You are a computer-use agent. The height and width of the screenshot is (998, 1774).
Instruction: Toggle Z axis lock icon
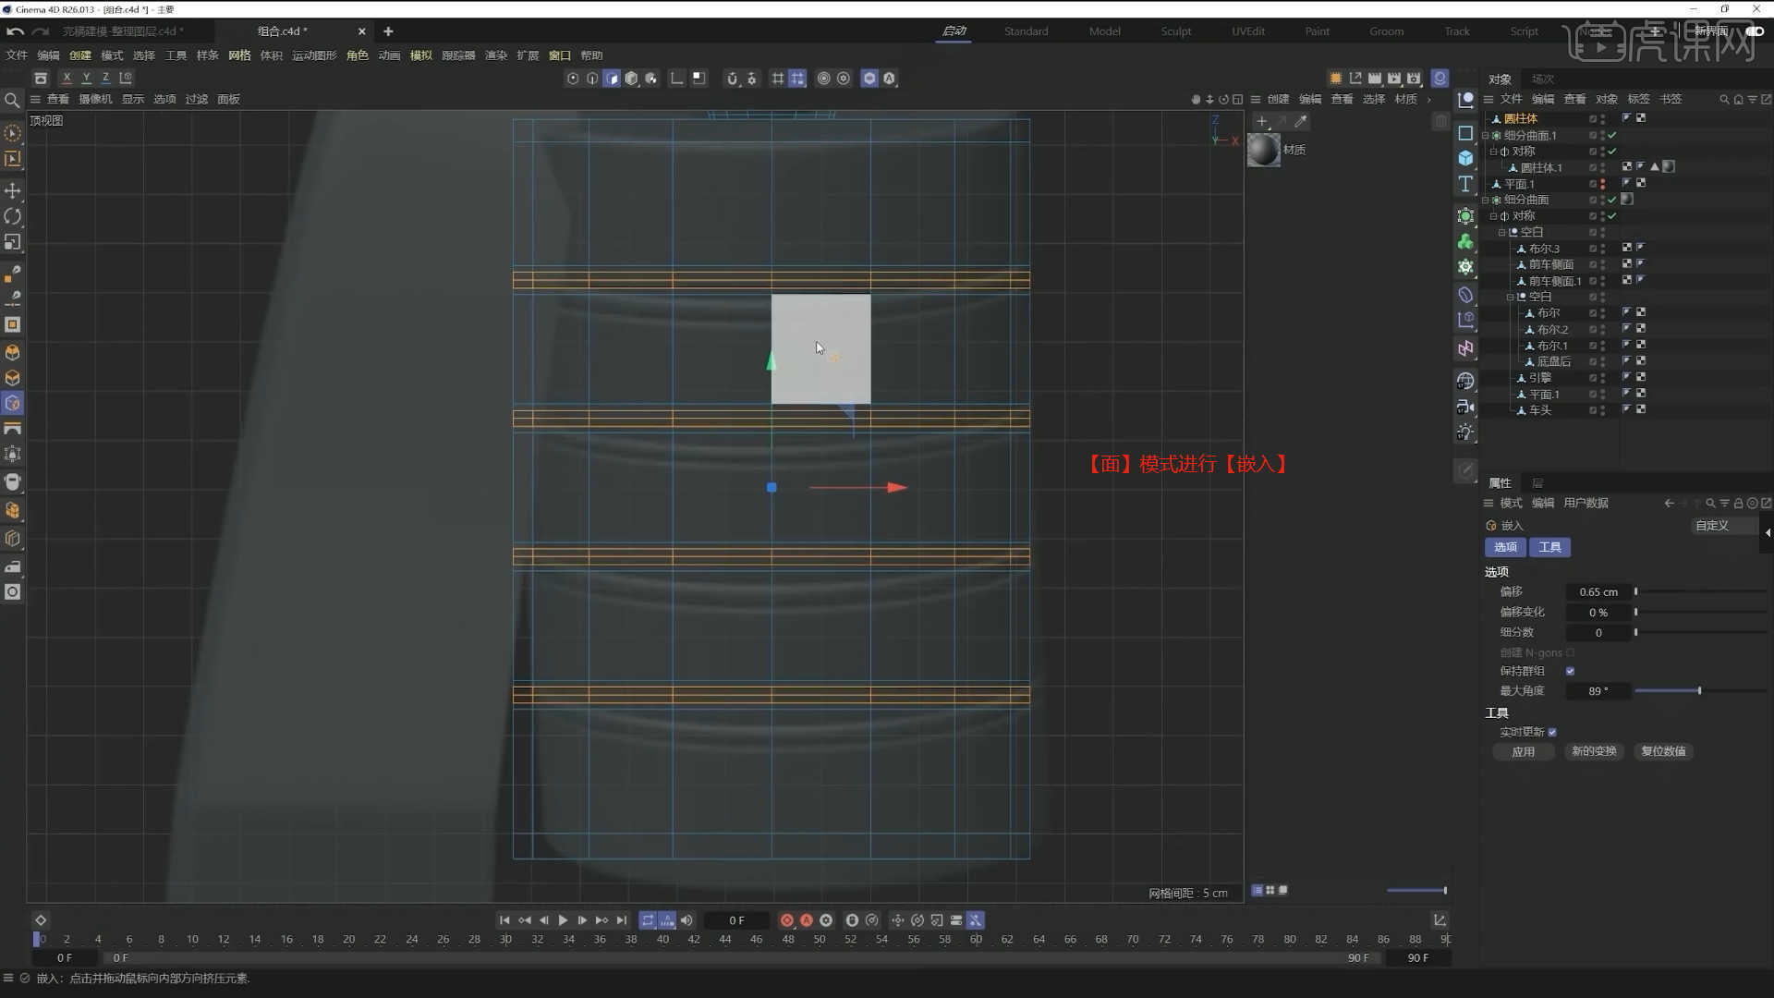(105, 79)
